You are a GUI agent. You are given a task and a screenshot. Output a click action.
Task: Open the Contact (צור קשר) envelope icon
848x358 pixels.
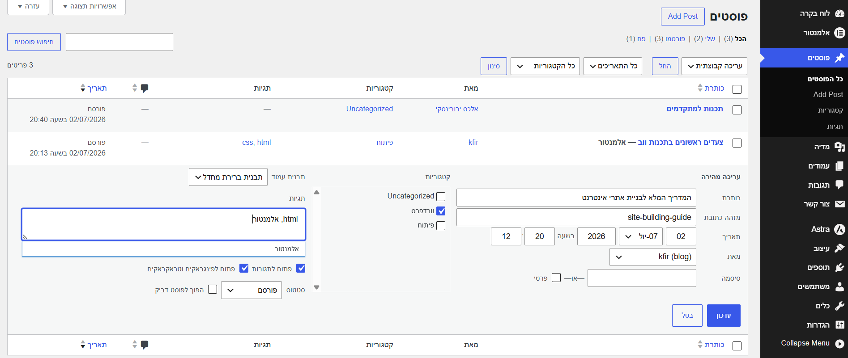839,204
